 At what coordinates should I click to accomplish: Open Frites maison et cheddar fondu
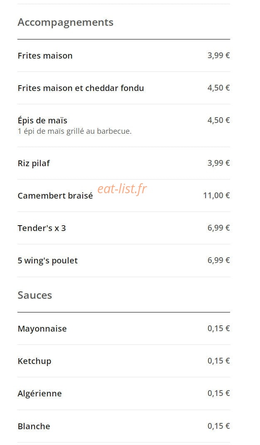[81, 88]
